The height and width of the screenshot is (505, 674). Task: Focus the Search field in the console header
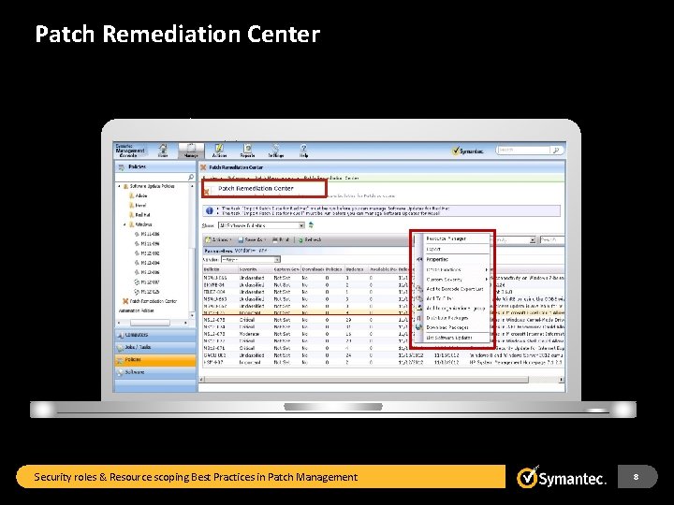click(x=523, y=150)
